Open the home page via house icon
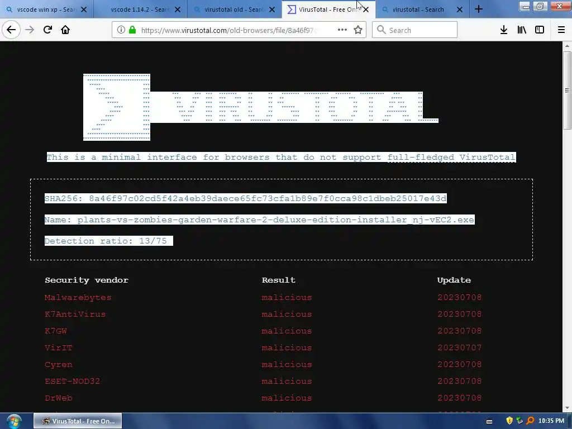The height and width of the screenshot is (429, 572). pyautogui.click(x=65, y=30)
